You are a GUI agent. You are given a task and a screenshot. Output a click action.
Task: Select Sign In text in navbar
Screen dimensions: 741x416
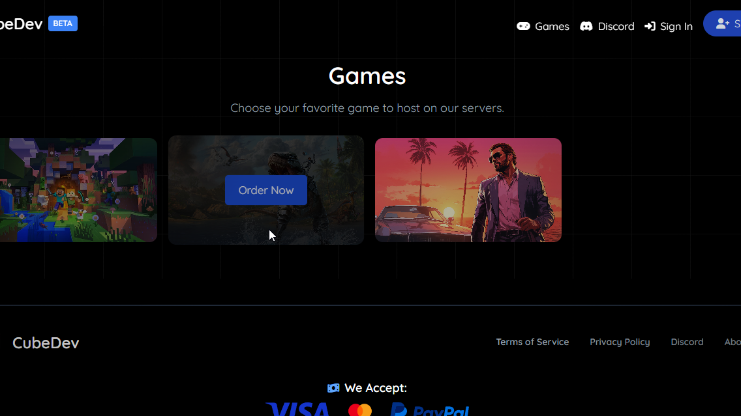pyautogui.click(x=676, y=27)
